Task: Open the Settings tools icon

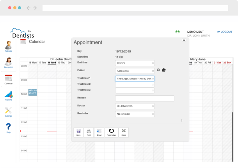Action: point(8,111)
